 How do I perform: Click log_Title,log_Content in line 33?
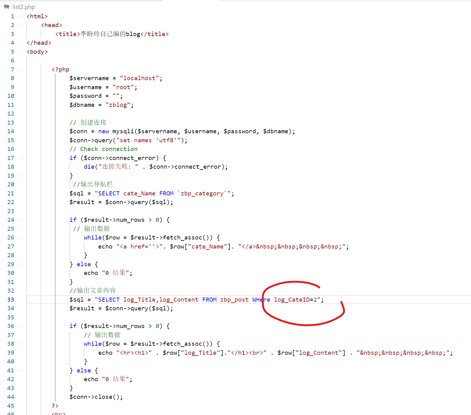(161, 299)
